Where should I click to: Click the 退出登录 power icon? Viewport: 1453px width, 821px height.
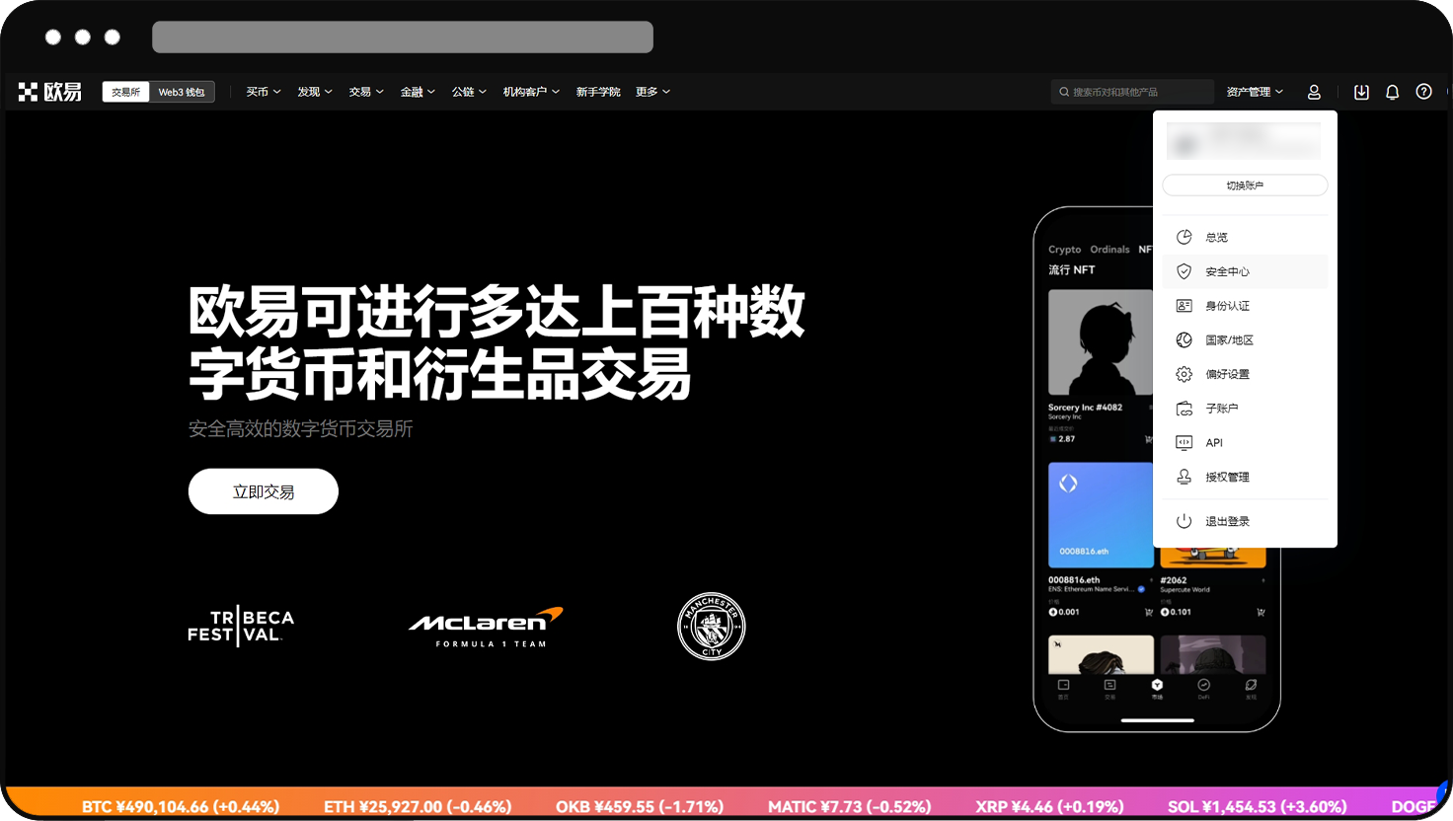click(x=1184, y=521)
